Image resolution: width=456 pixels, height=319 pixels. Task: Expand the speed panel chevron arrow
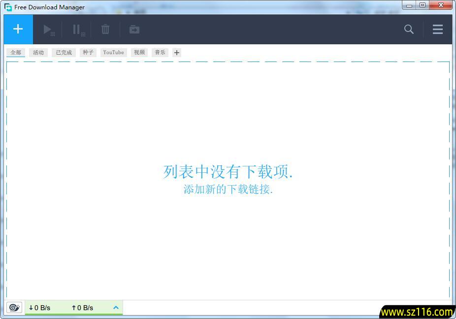116,308
